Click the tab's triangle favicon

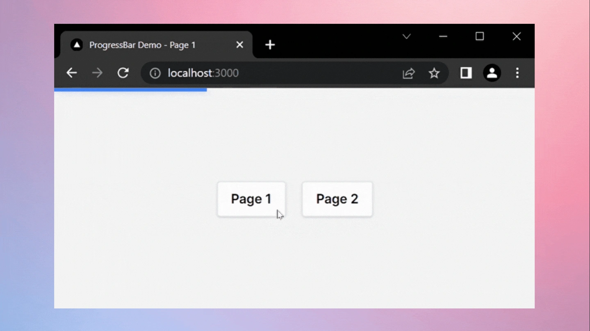(x=77, y=45)
